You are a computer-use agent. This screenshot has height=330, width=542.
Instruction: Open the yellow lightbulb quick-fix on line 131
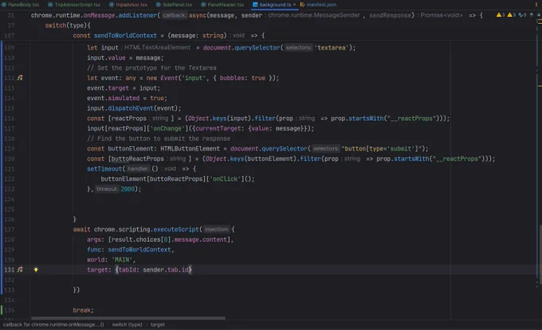(x=36, y=270)
